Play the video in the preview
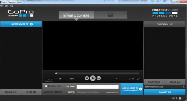This screenshot has width=187, height=101. click(x=93, y=78)
